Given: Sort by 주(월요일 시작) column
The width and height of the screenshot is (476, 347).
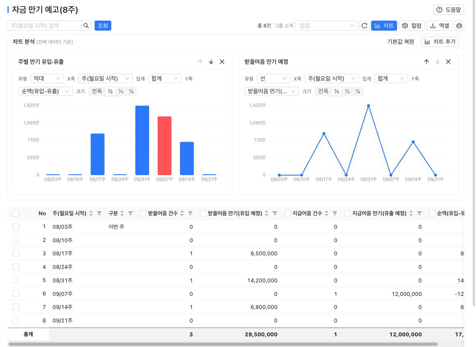Looking at the screenshot, I should [x=91, y=213].
